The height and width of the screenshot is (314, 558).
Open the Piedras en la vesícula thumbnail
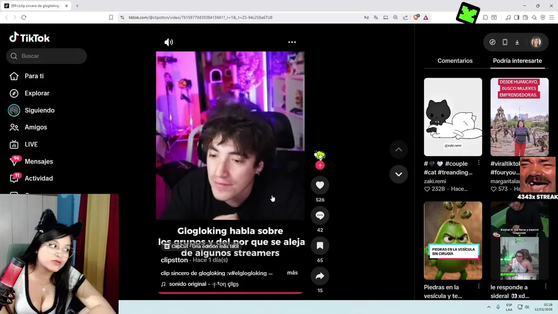[x=453, y=240]
